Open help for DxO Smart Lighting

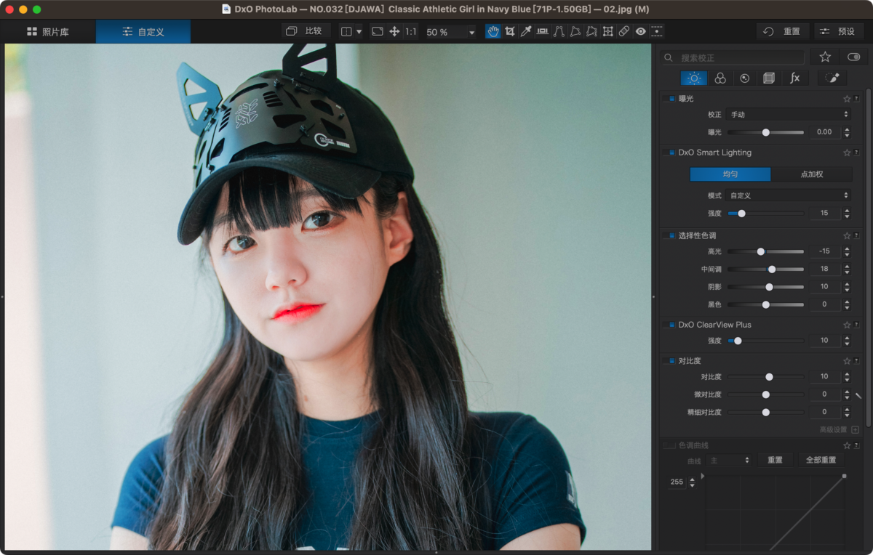856,153
